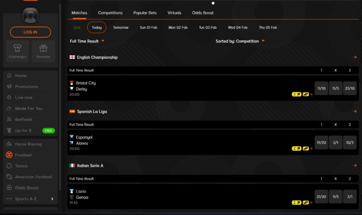Select Mon 02 Feb date filter
Screen dimensions: 362x215
(178, 28)
